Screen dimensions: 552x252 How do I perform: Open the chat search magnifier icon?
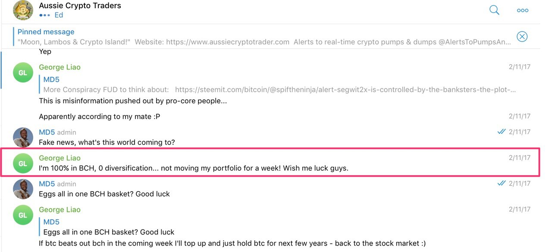pos(494,10)
